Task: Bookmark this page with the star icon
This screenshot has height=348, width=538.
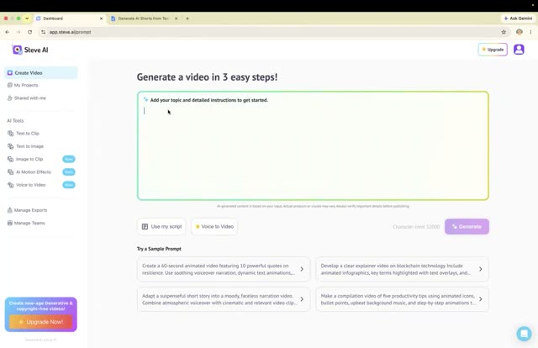Action: coord(504,32)
